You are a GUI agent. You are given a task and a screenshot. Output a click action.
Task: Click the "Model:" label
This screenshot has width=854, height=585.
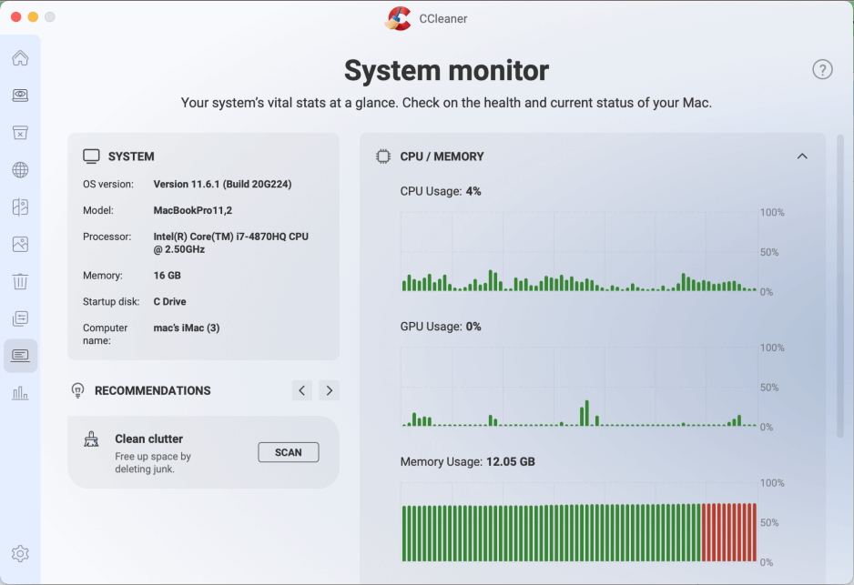[98, 210]
